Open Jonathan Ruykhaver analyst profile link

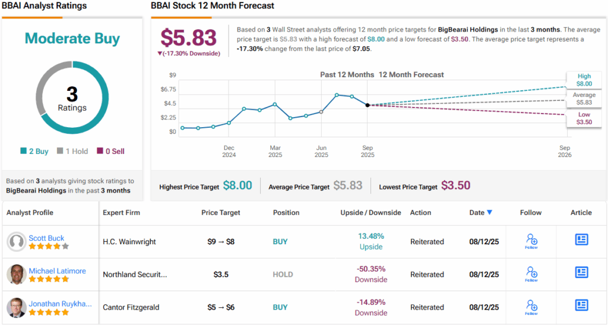(60, 303)
